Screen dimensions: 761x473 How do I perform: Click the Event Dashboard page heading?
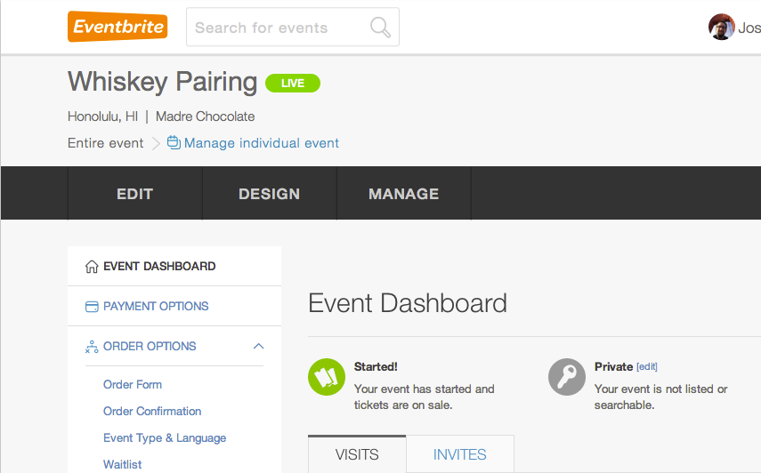click(x=408, y=303)
